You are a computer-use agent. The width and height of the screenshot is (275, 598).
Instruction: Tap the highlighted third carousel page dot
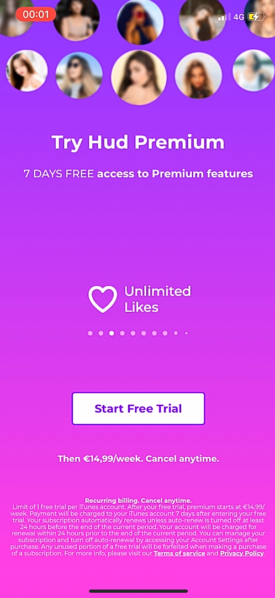[x=112, y=333]
